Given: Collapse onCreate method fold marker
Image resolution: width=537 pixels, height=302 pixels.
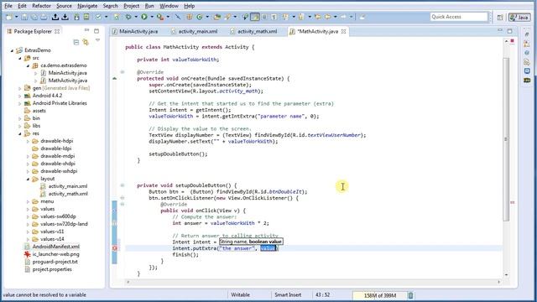Looking at the screenshot, I should coord(123,72).
